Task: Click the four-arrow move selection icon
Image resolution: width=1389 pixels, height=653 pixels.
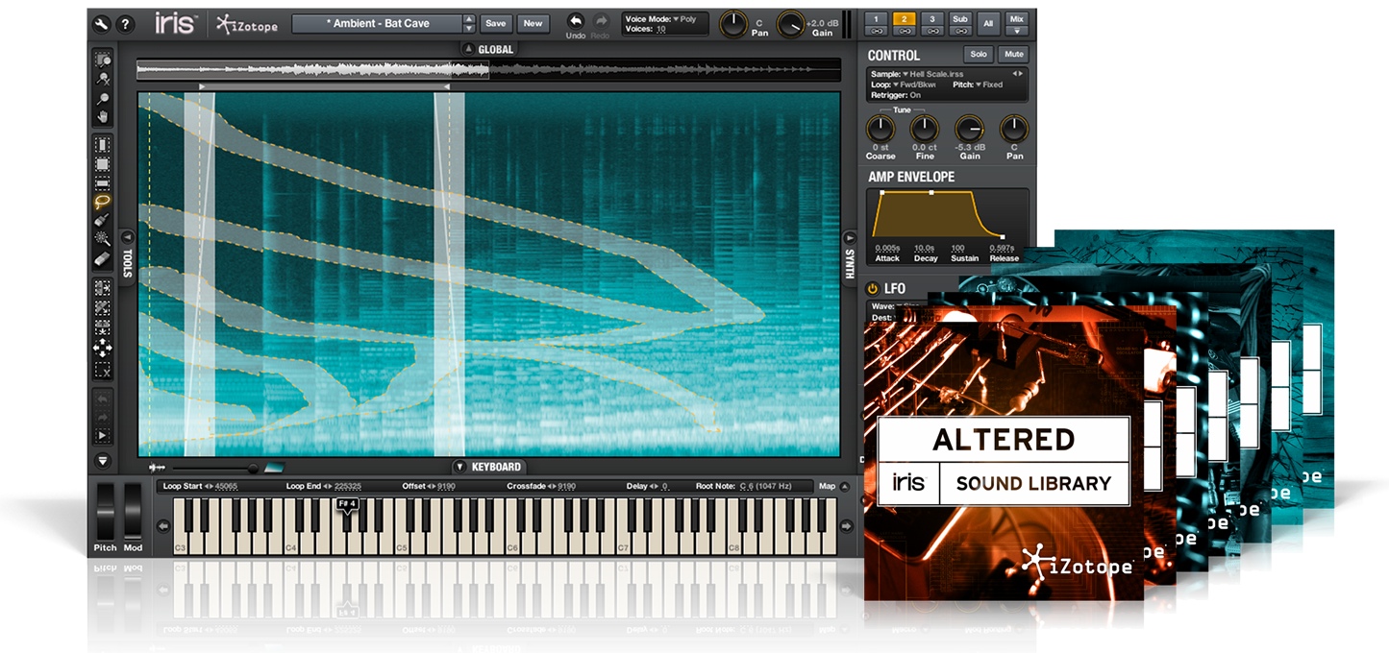Action: (x=102, y=348)
